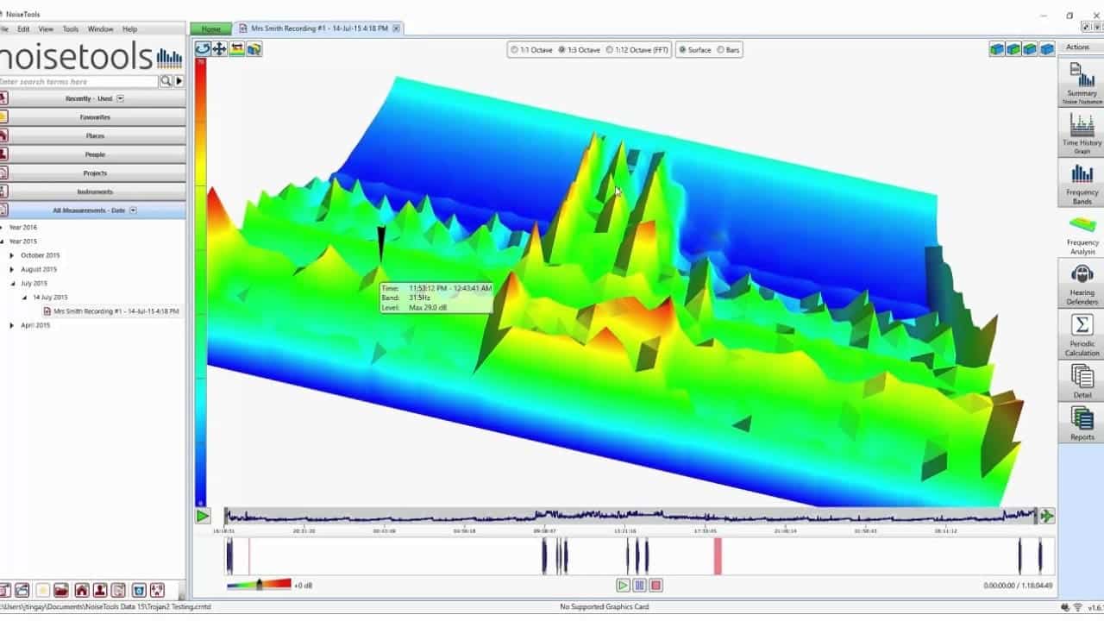The height and width of the screenshot is (621, 1104).
Task: Switch to the Home tab
Action: [210, 28]
